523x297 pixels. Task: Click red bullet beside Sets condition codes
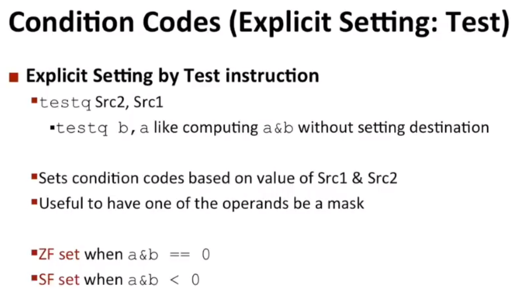click(x=34, y=176)
